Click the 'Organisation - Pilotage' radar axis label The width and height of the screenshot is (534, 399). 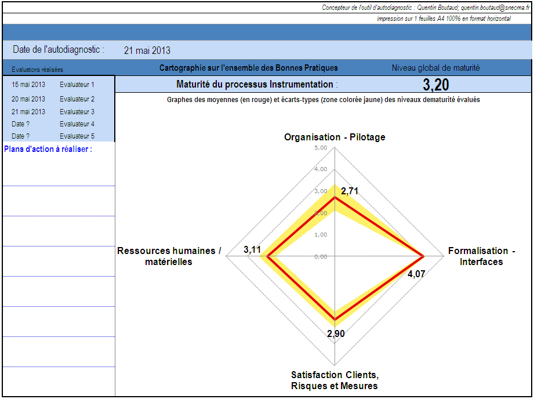point(335,137)
